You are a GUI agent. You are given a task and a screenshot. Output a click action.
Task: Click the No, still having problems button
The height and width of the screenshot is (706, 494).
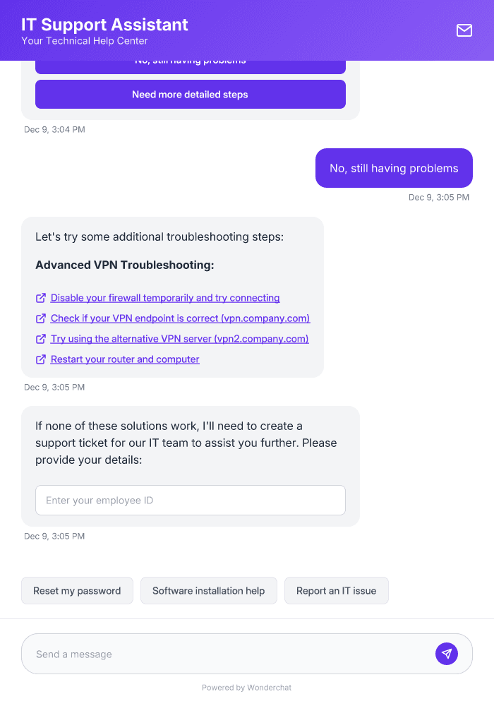[x=190, y=61]
